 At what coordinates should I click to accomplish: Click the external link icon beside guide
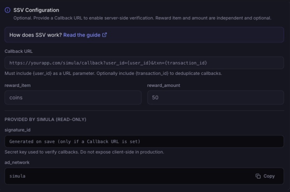(x=104, y=35)
